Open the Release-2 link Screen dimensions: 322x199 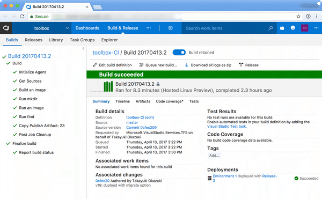pyautogui.click(x=269, y=176)
